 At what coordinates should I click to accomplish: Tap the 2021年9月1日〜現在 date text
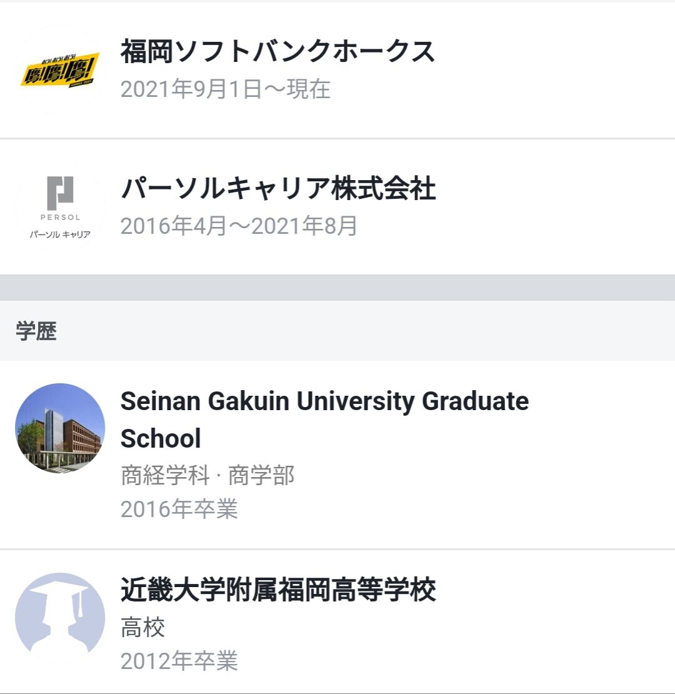225,89
